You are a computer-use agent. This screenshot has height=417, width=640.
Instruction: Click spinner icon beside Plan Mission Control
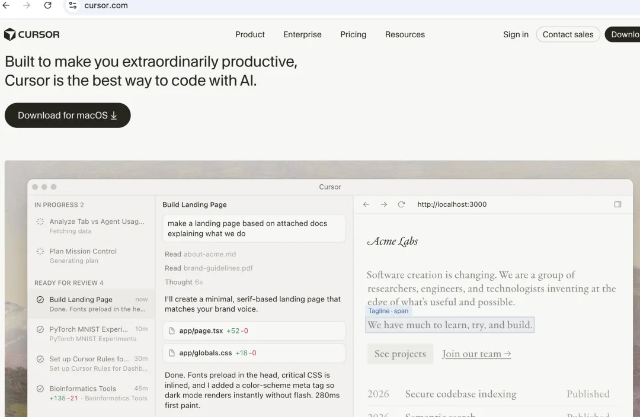(40, 251)
